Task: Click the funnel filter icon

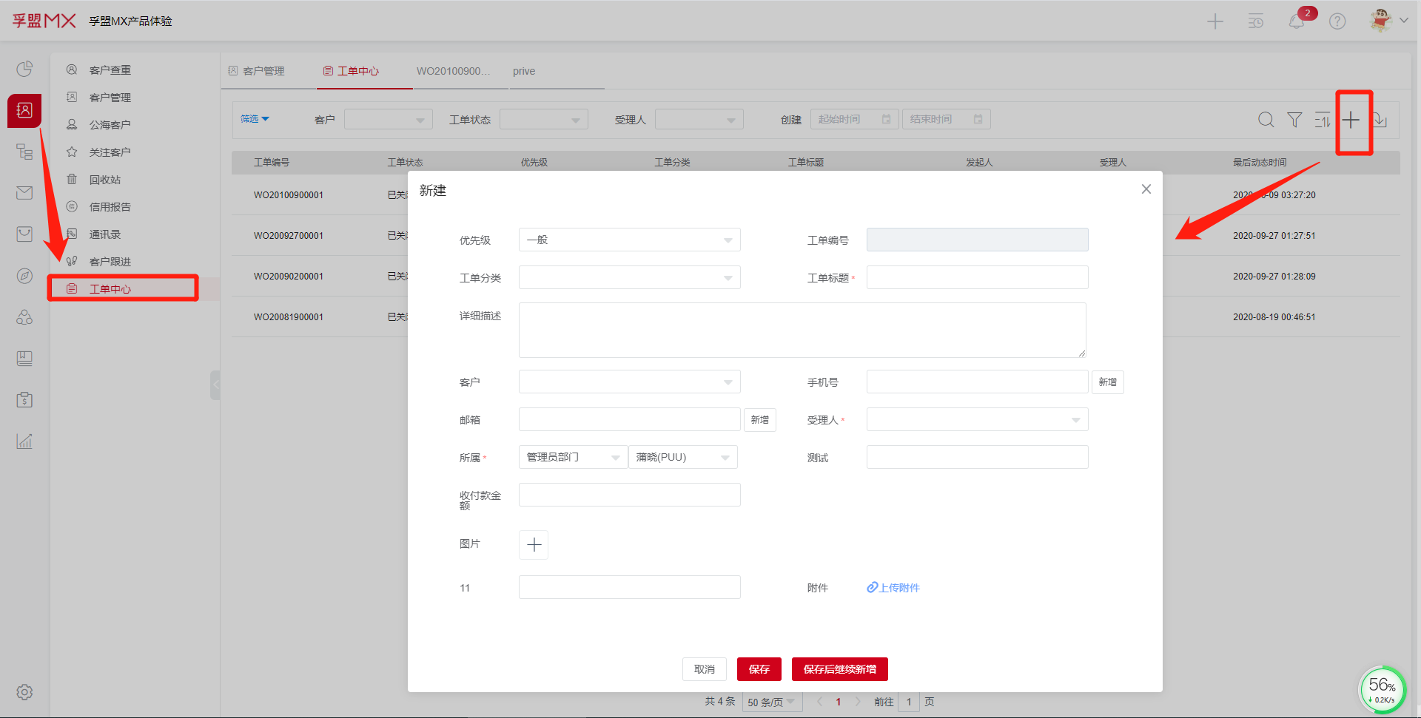Action: tap(1294, 120)
